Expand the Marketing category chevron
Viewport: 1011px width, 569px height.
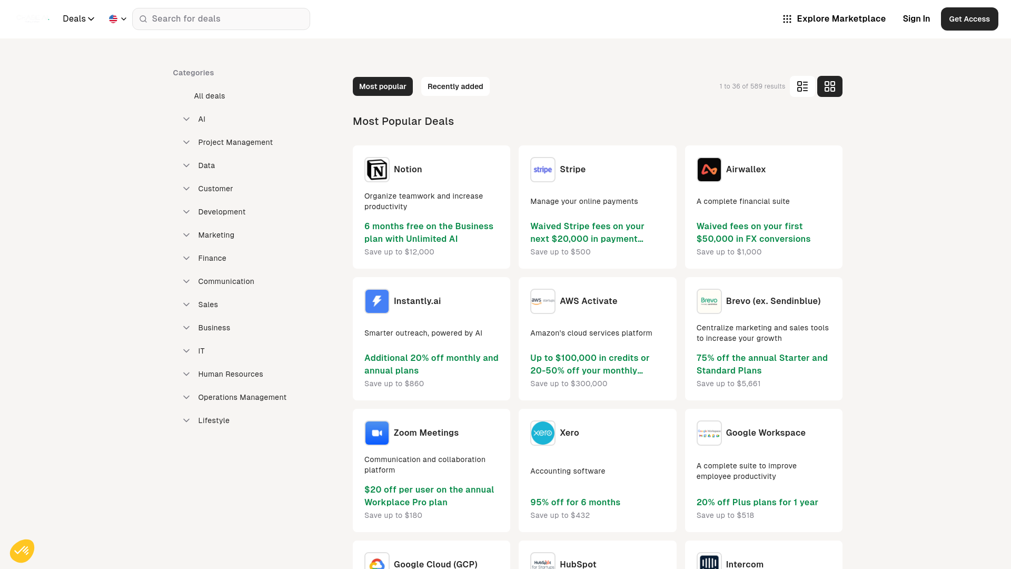tap(186, 235)
